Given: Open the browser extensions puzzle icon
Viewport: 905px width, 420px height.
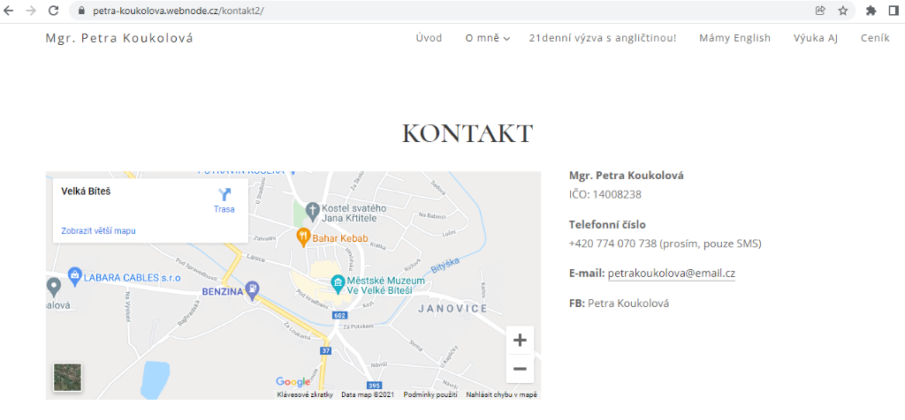Looking at the screenshot, I should (871, 11).
